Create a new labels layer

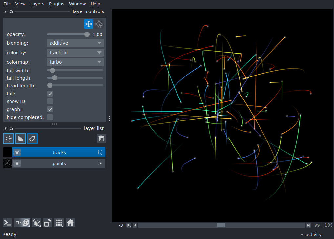pyautogui.click(x=32, y=139)
